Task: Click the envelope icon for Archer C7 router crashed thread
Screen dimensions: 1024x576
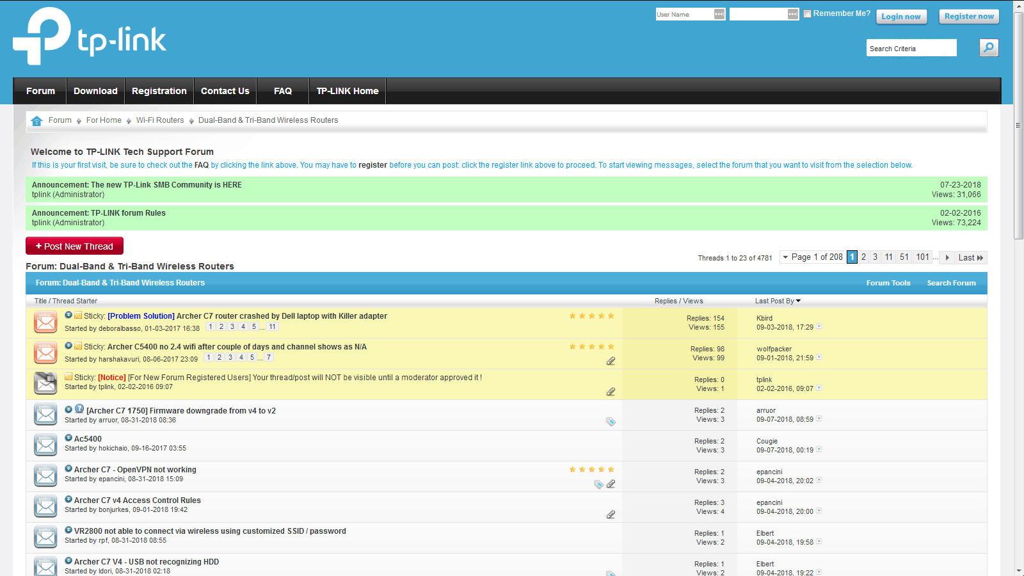Action: tap(45, 322)
